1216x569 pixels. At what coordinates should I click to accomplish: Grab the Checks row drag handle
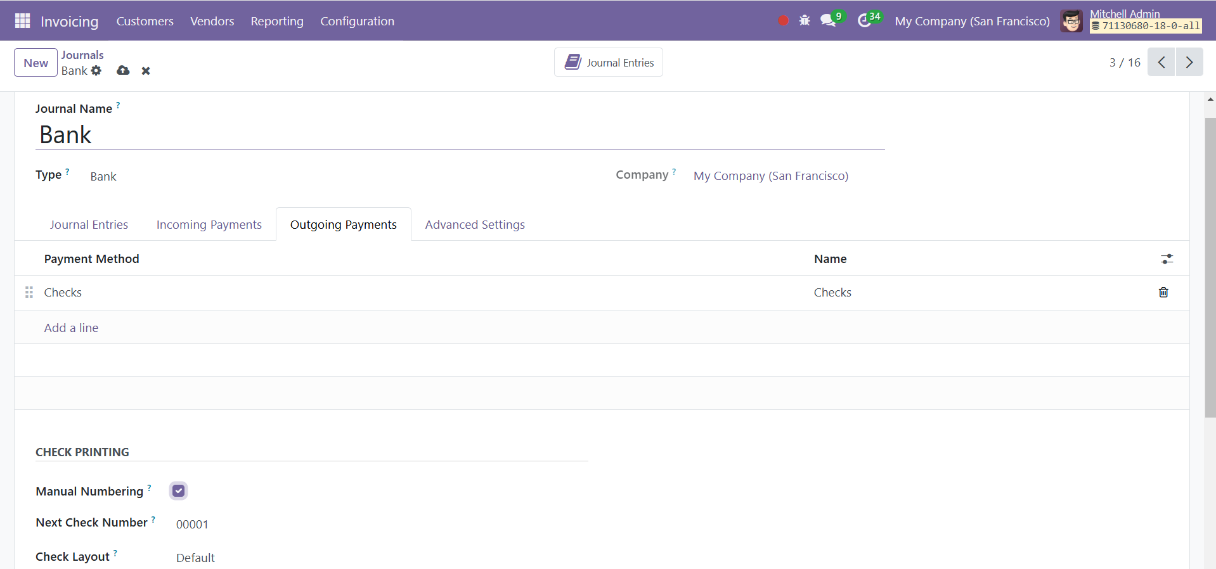coord(29,292)
